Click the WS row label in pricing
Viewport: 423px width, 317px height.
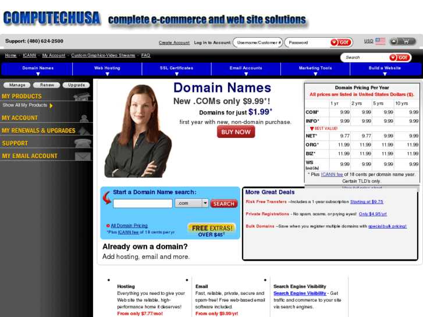(x=312, y=165)
